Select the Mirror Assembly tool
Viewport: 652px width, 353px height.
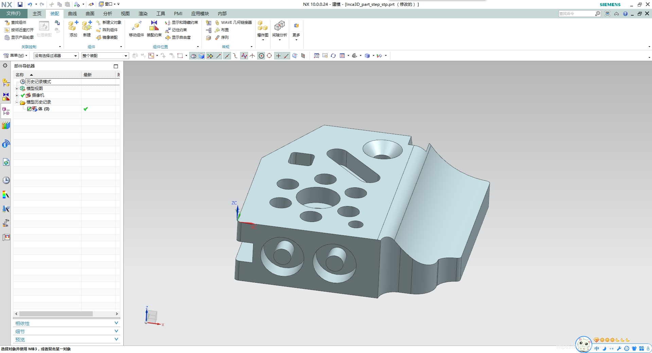[x=107, y=37]
